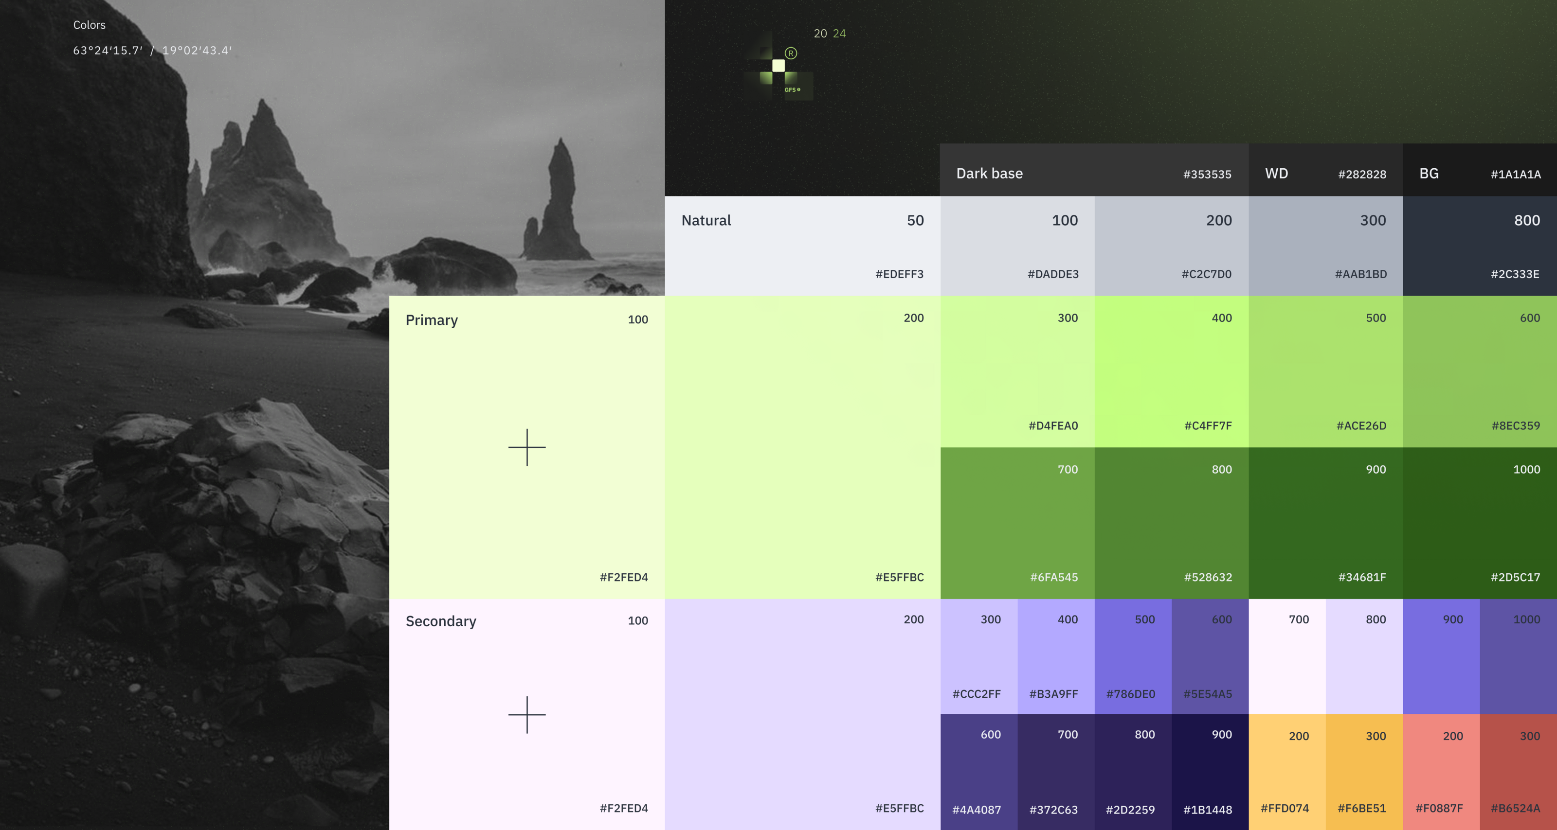Screen dimensions: 1557x830
Task: Click the Colors title text
Action: [x=90, y=25]
